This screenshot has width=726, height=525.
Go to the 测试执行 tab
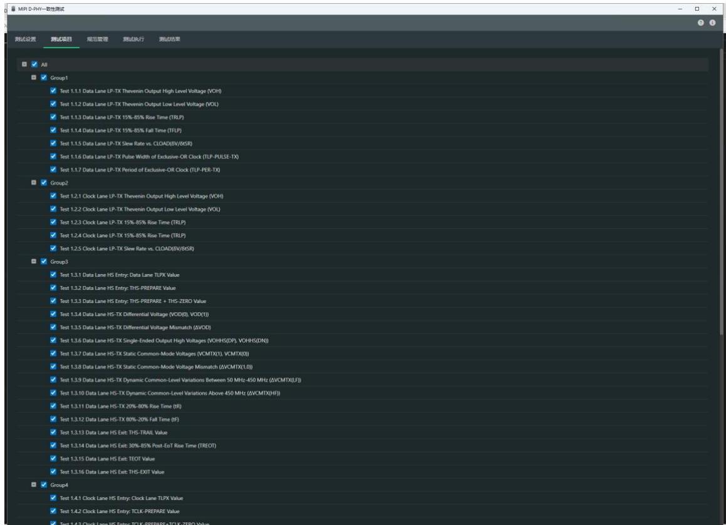pyautogui.click(x=134, y=39)
